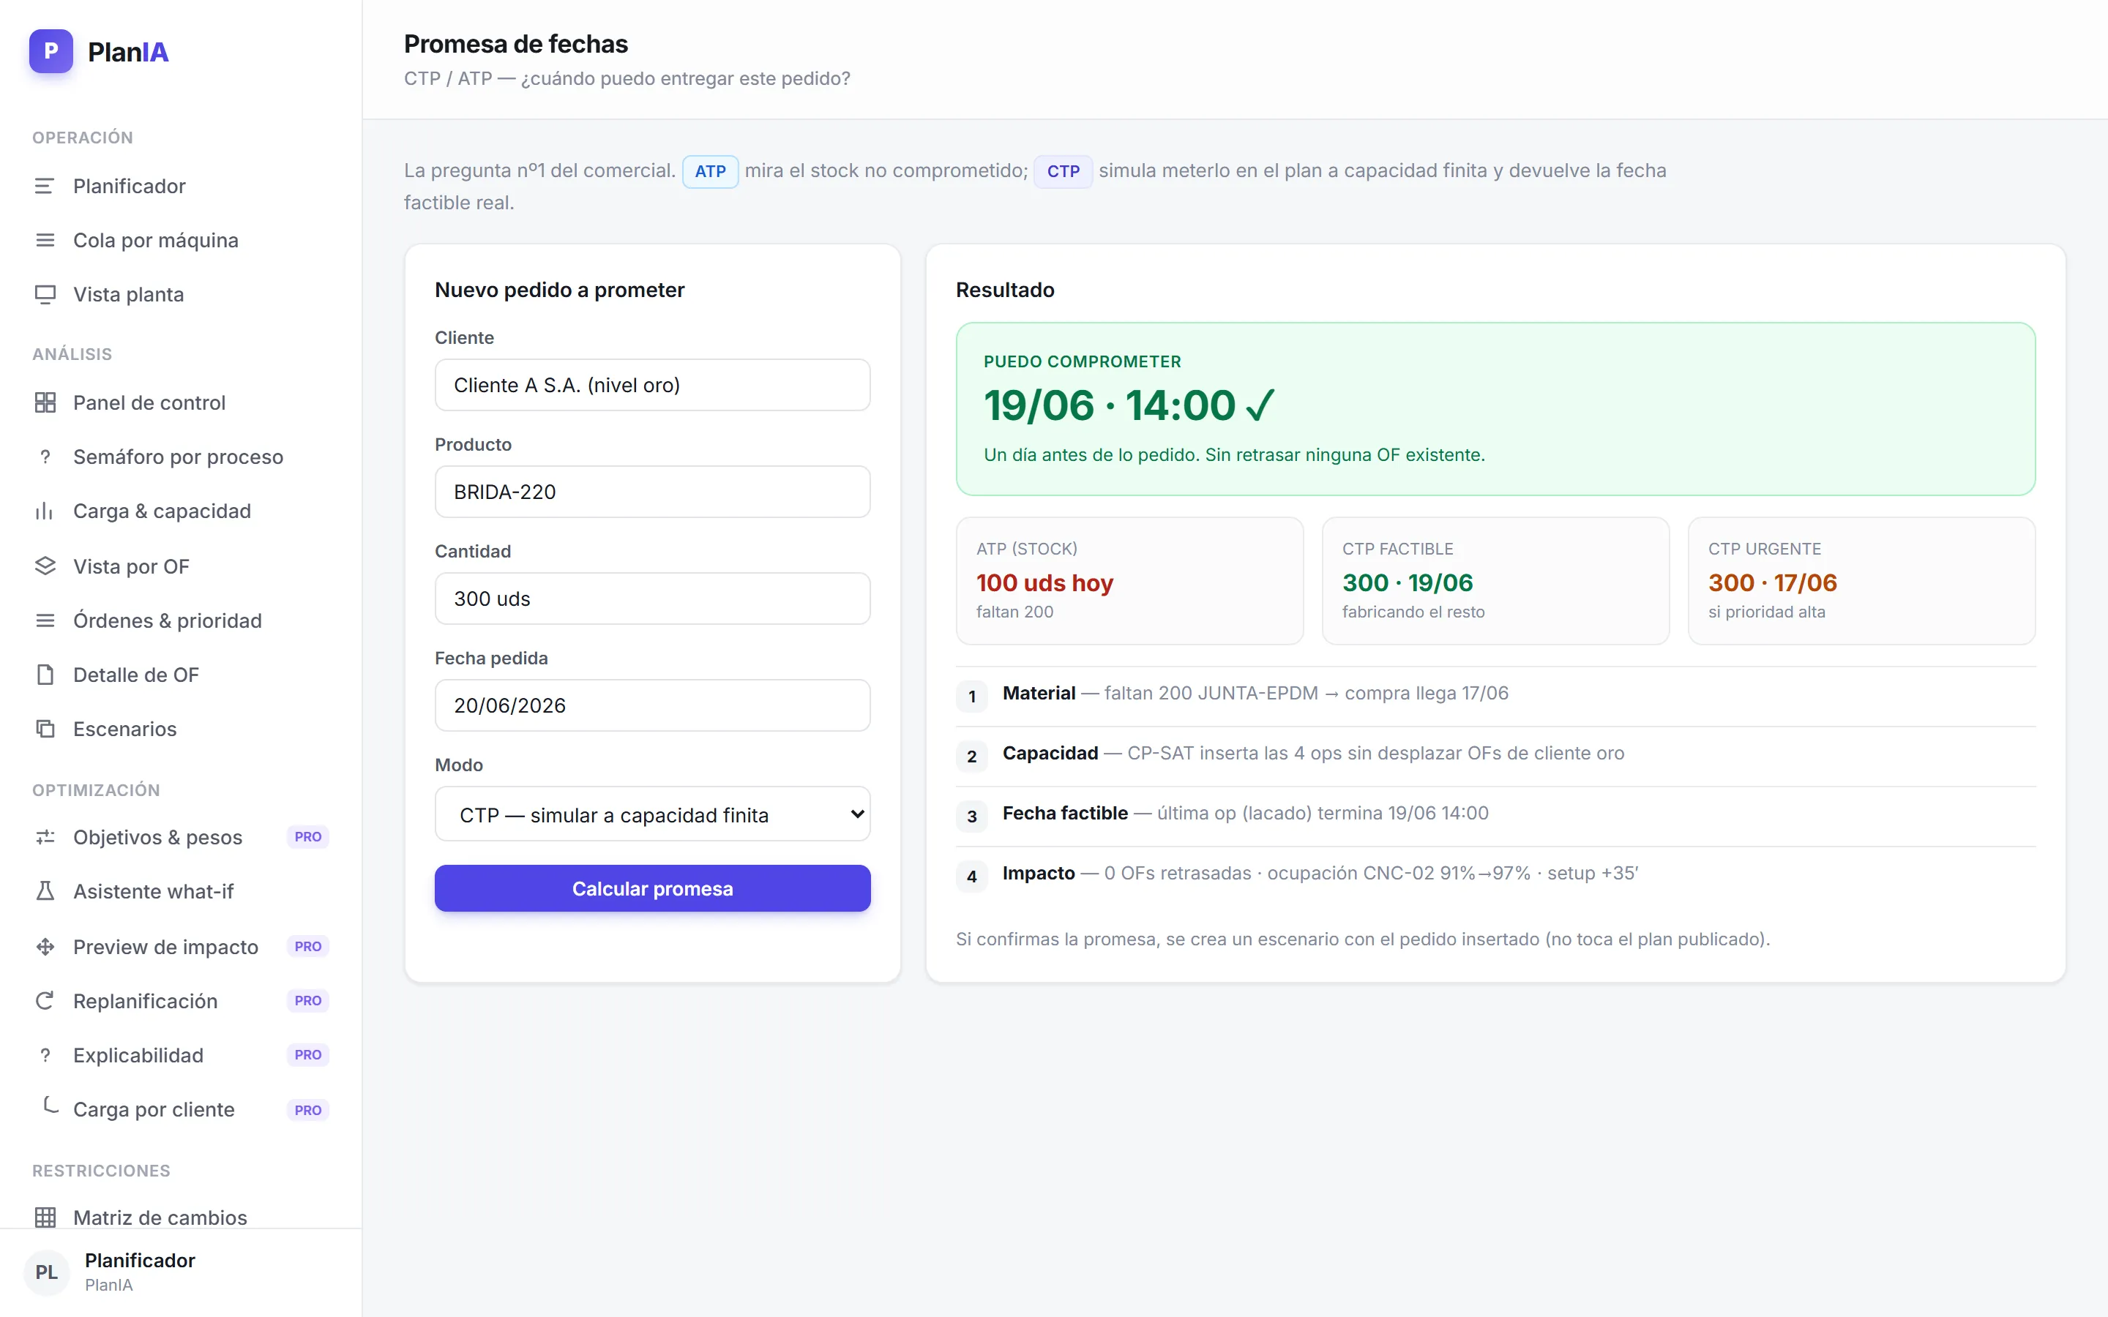This screenshot has height=1317, width=2108.
Task: Click PRO badge next to Explicabilidad
Action: pyautogui.click(x=307, y=1055)
